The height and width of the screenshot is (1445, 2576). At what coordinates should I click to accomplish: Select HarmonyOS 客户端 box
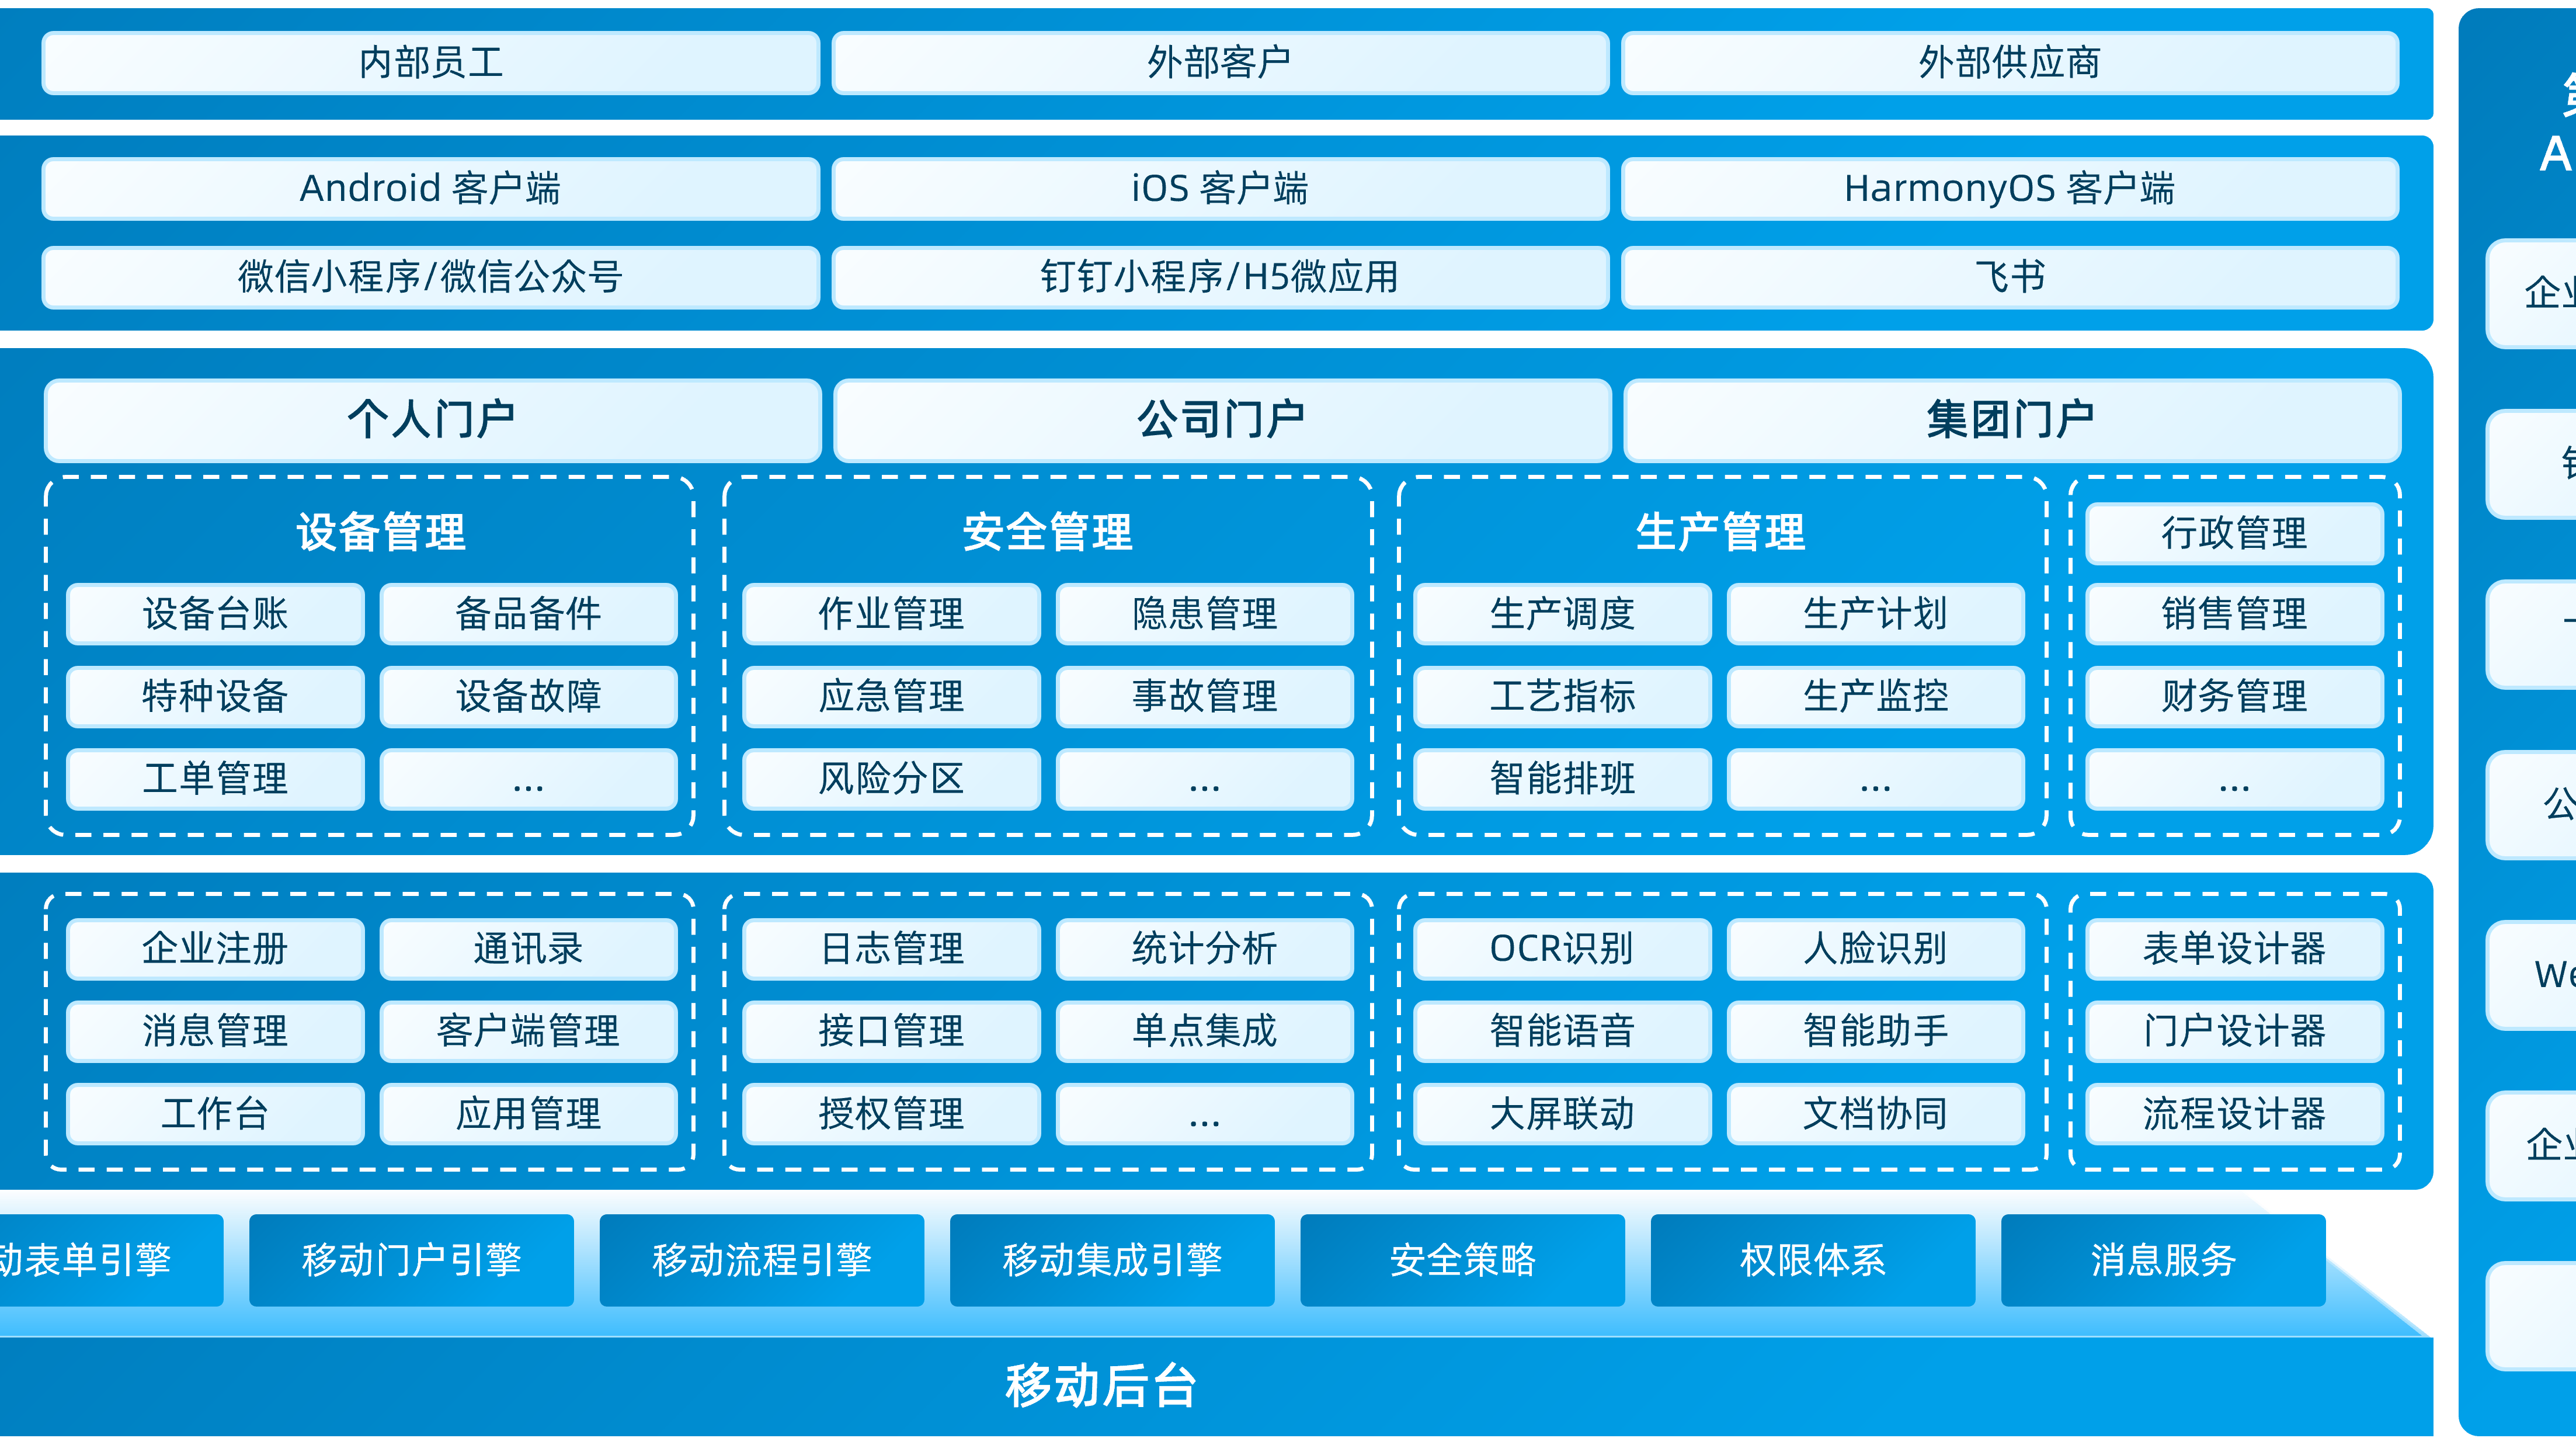pos(2009,188)
